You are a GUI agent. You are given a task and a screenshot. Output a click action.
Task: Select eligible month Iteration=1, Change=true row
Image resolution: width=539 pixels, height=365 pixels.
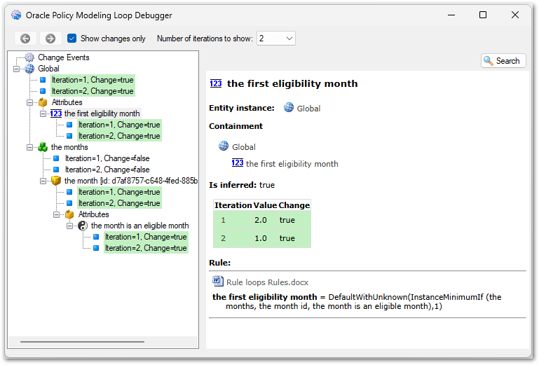coord(146,237)
